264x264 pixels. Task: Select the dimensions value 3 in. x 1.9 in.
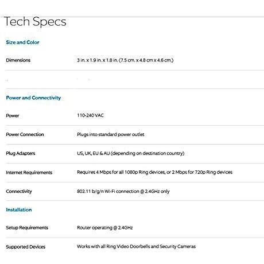tap(125, 60)
